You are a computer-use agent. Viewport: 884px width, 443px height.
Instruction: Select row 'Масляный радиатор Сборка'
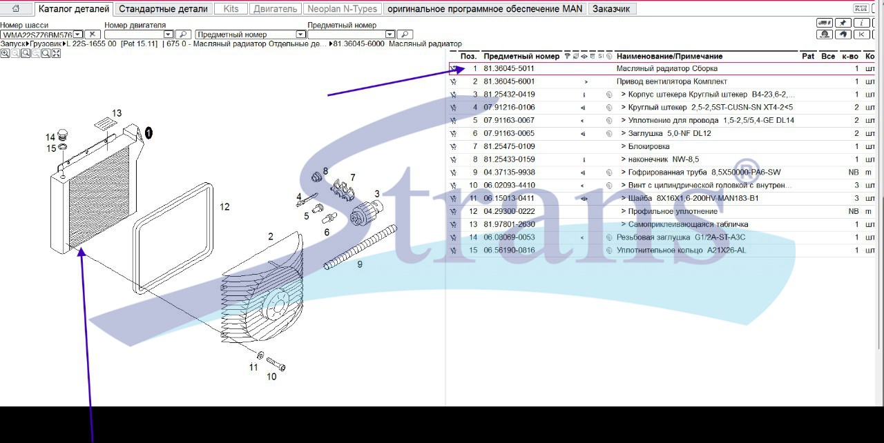coord(666,69)
